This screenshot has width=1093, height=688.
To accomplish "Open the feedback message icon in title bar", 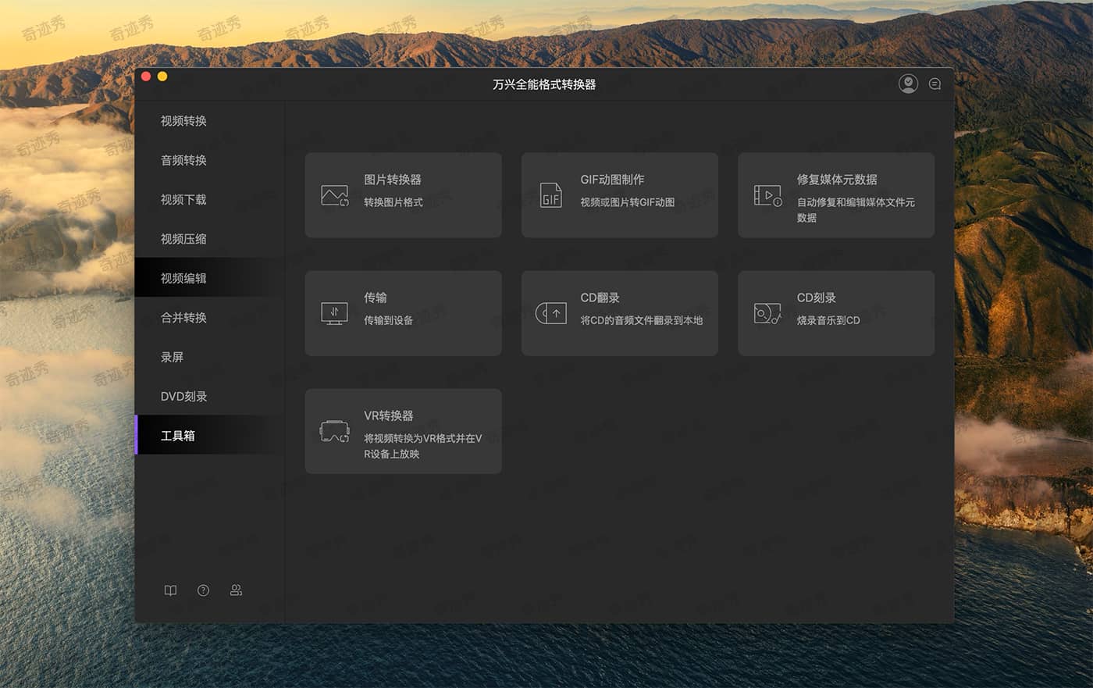I will click(935, 84).
